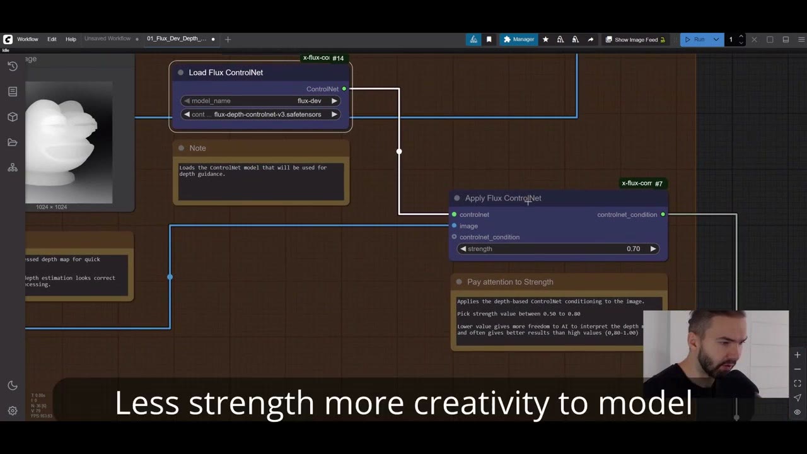Collapse the Load Flux ControlNet node
The image size is (807, 454).
180,73
